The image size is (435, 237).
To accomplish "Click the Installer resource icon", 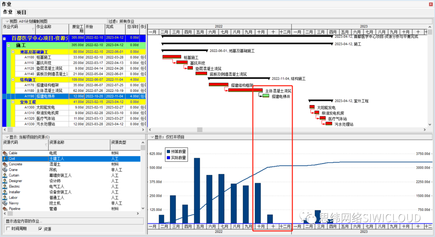I will point(5,192).
